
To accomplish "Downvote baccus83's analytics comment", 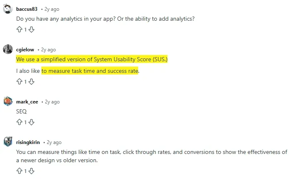I will tap(31, 29).
